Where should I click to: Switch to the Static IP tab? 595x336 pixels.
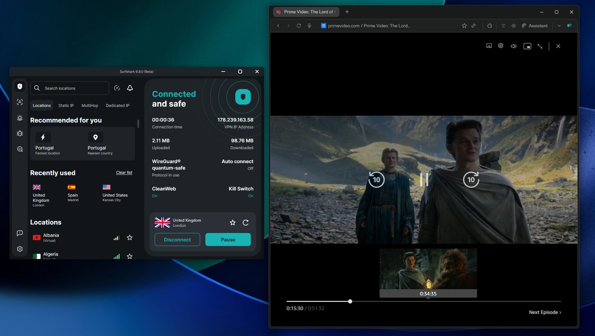(66, 105)
